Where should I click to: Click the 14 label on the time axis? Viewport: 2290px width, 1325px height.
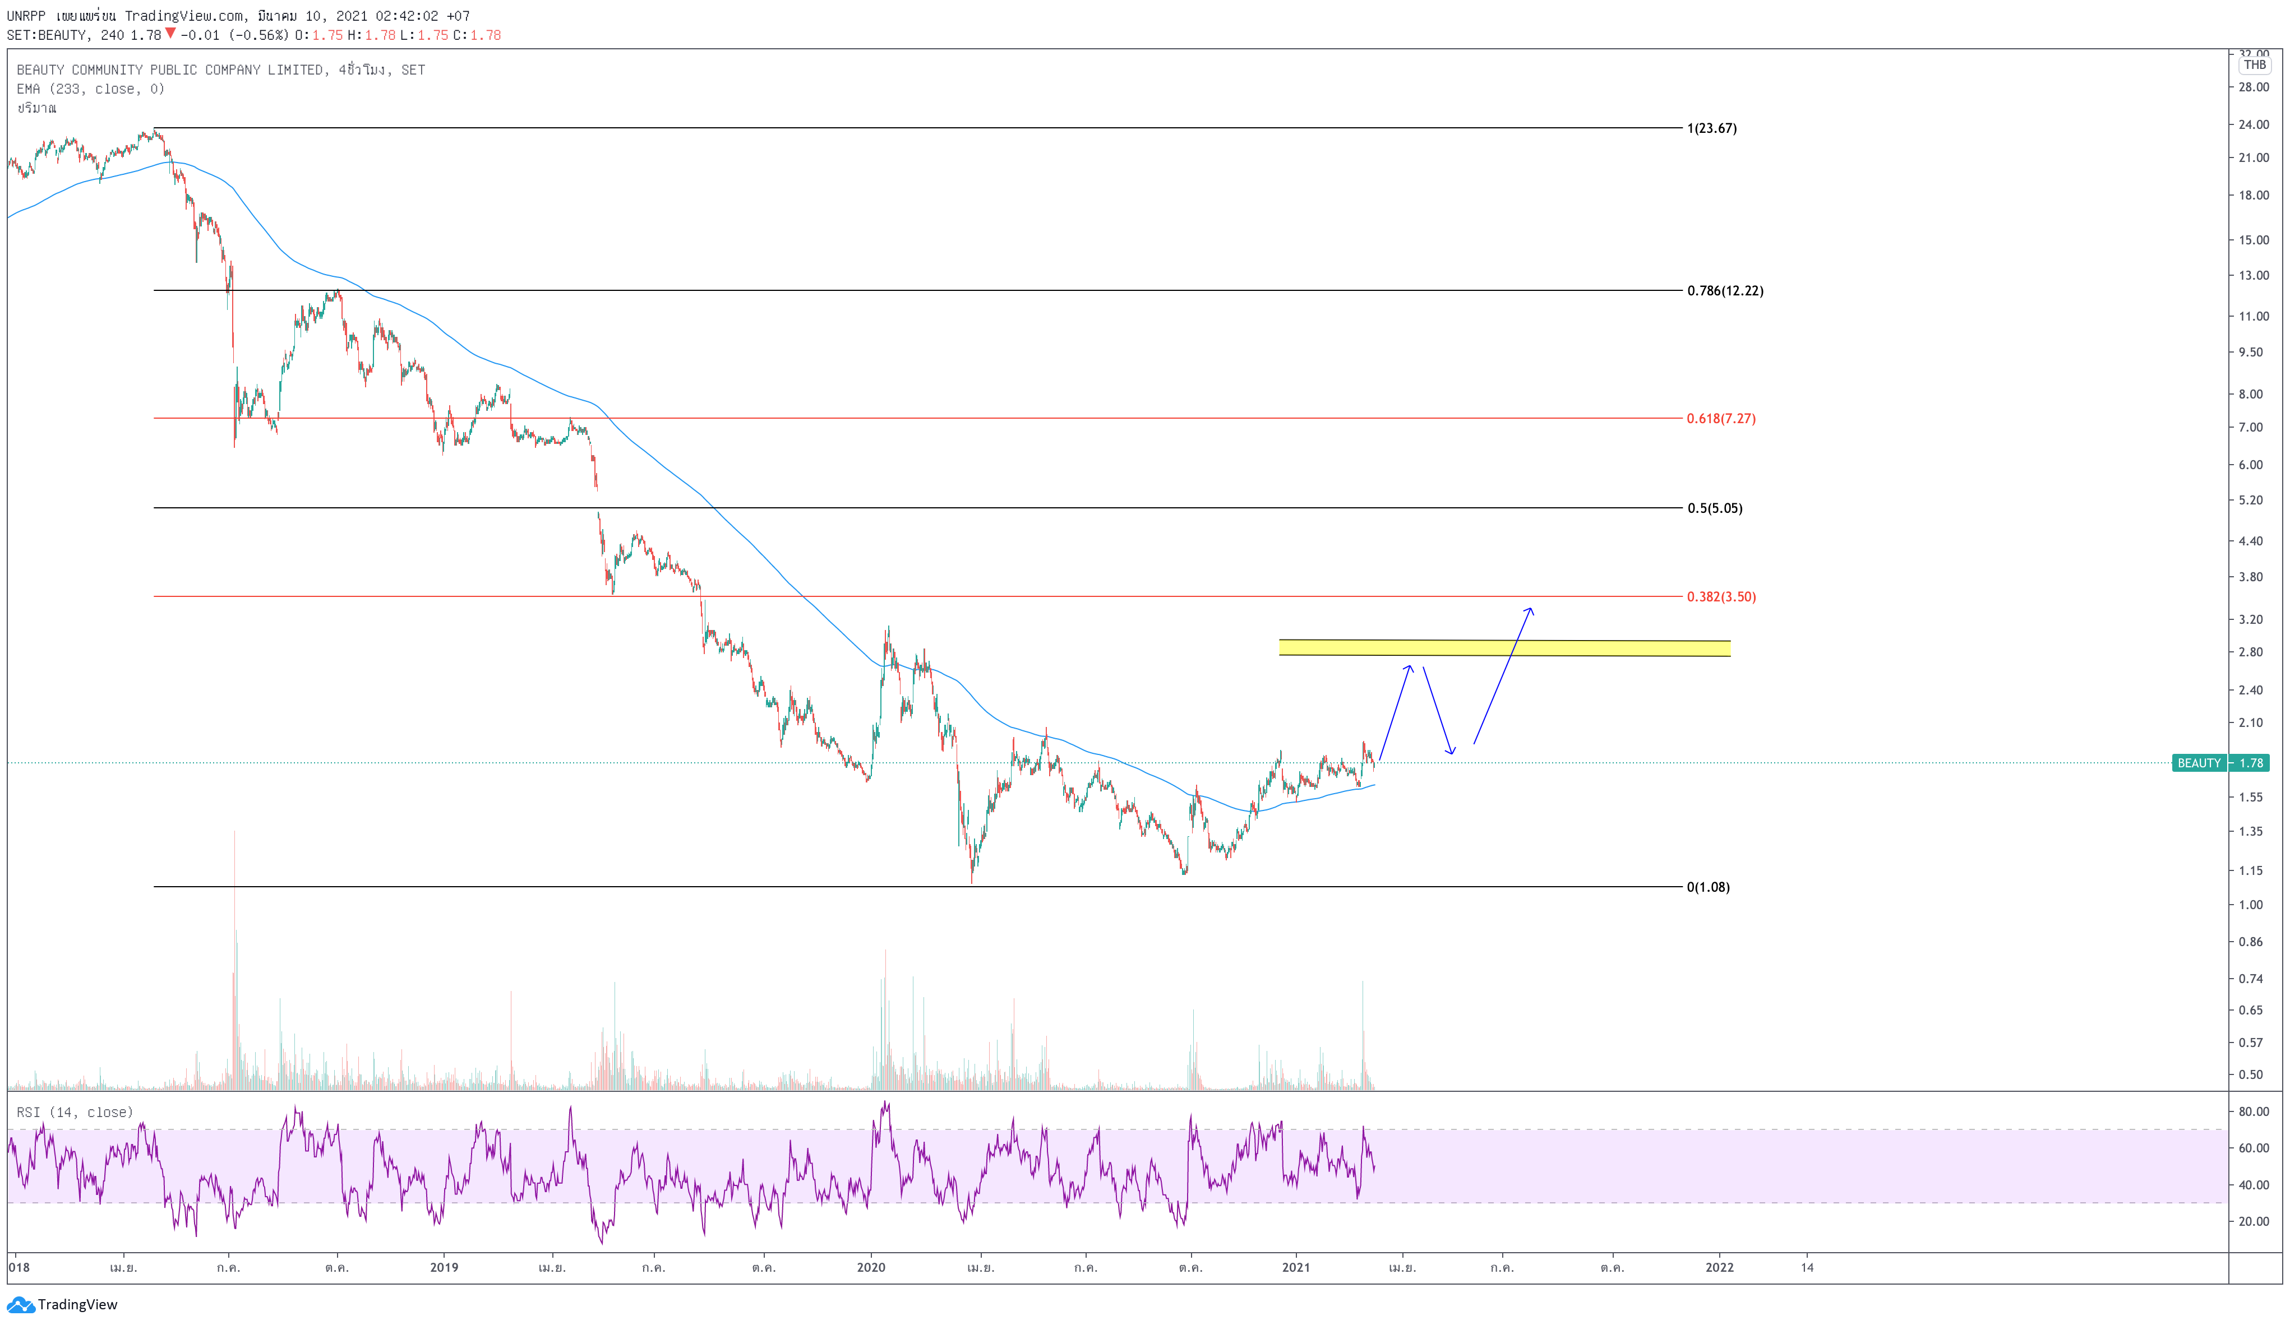pos(1807,1267)
